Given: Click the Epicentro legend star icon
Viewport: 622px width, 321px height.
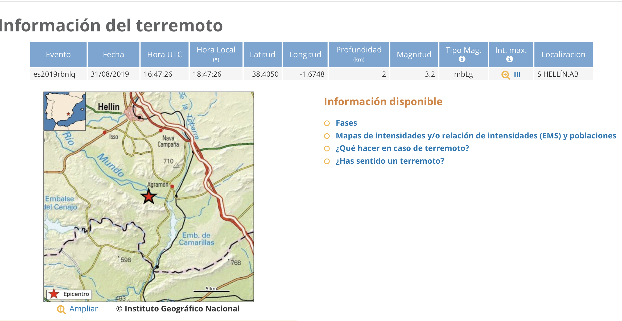Looking at the screenshot, I should [54, 294].
